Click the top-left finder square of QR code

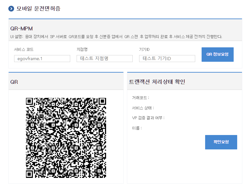point(30,102)
